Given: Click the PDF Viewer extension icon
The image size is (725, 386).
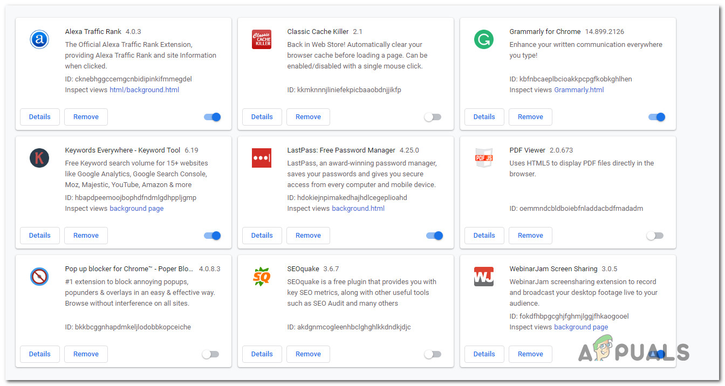Looking at the screenshot, I should coord(484,158).
